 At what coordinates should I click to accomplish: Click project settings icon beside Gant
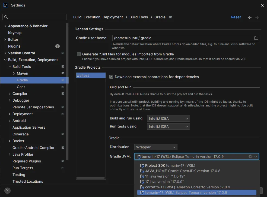(63, 87)
